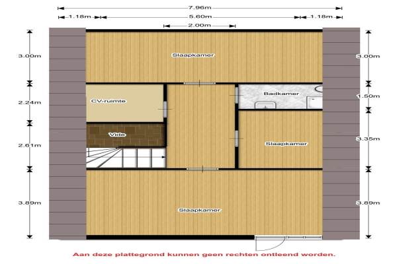
Task: Click the 2.00m dimension label
Action: point(198,26)
